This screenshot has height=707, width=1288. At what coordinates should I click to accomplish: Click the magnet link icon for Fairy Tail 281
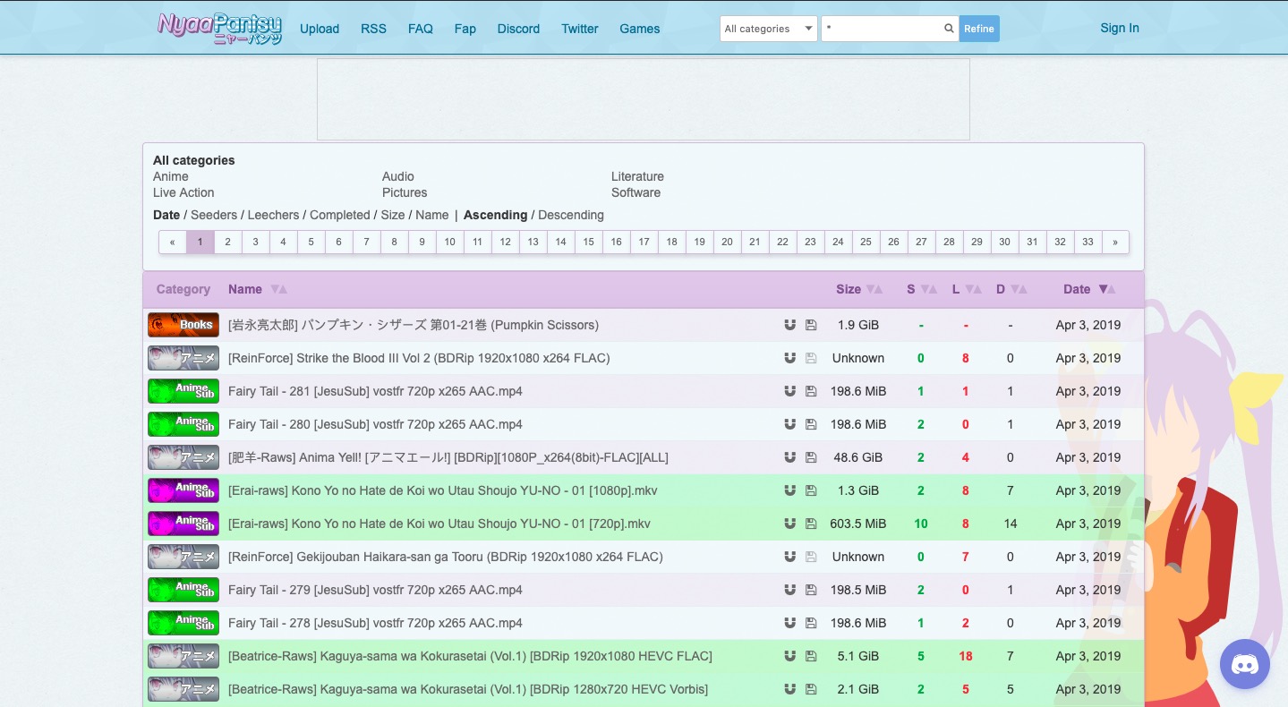tap(789, 391)
